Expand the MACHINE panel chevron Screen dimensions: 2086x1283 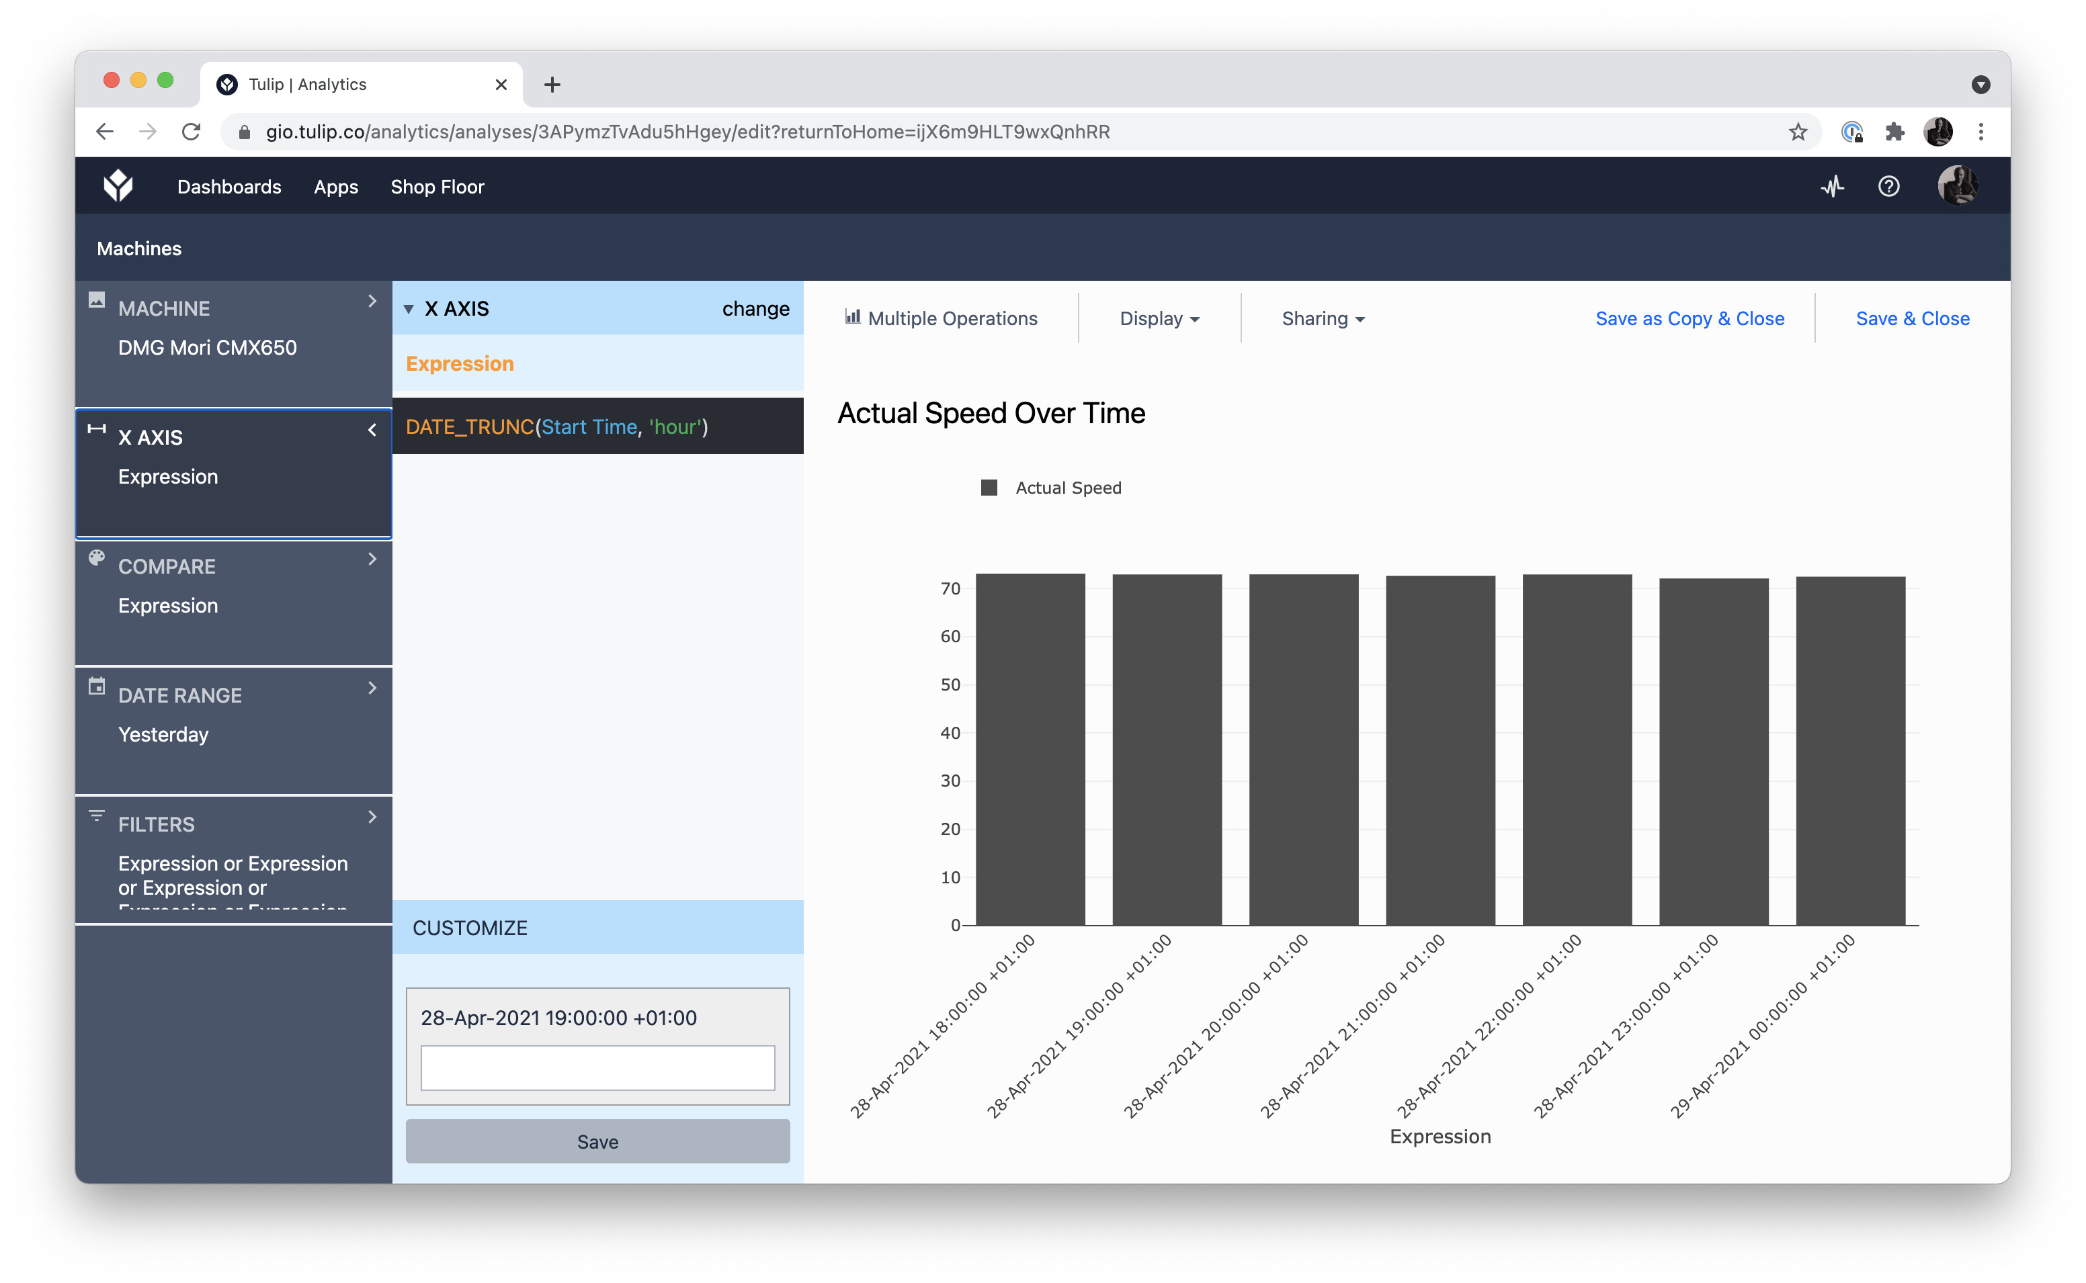pos(372,301)
